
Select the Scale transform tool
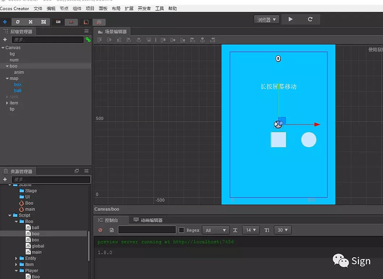coord(30,21)
